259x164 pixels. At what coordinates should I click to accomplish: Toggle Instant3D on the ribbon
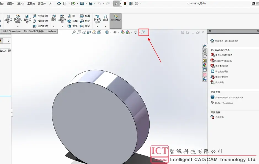tap(116, 21)
